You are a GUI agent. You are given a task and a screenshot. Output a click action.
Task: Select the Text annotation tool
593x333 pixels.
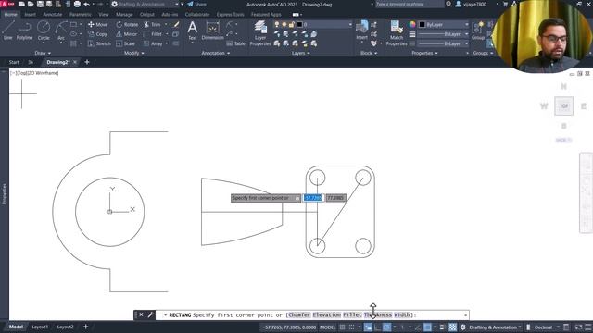click(193, 31)
